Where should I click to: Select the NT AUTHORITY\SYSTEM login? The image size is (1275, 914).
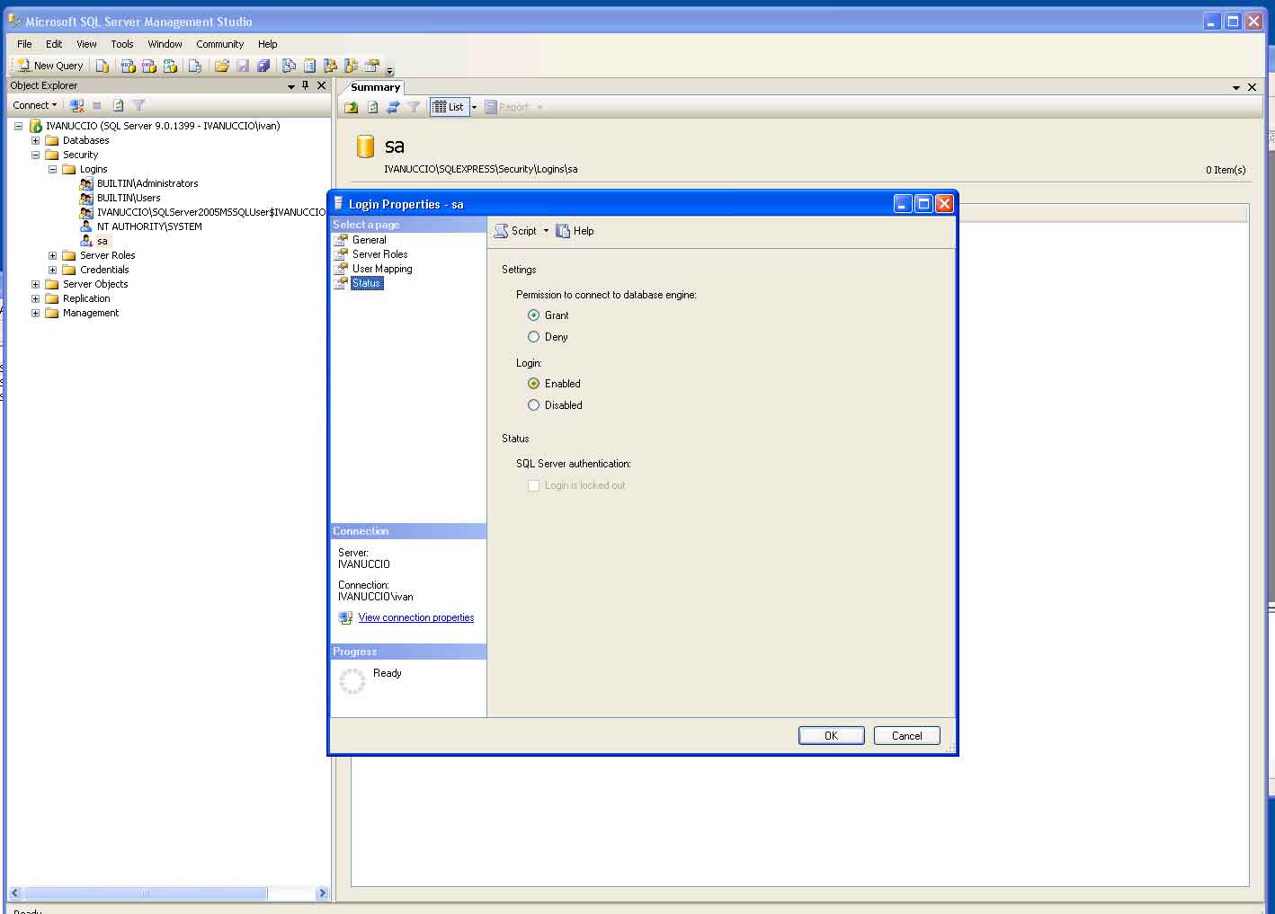[x=149, y=226]
